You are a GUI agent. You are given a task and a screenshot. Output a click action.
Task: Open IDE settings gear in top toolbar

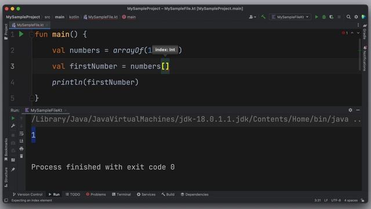(x=356, y=17)
